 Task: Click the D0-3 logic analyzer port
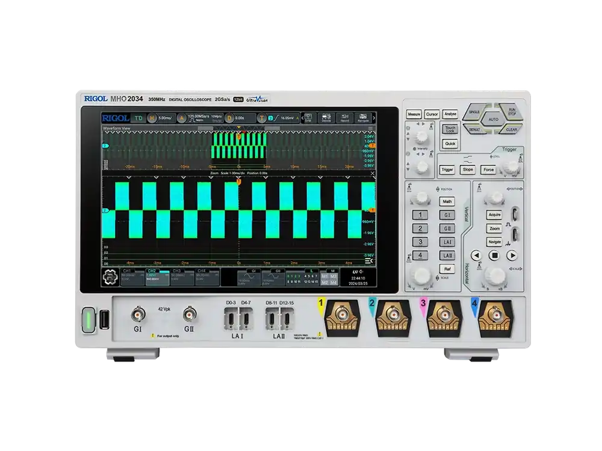[x=231, y=319]
